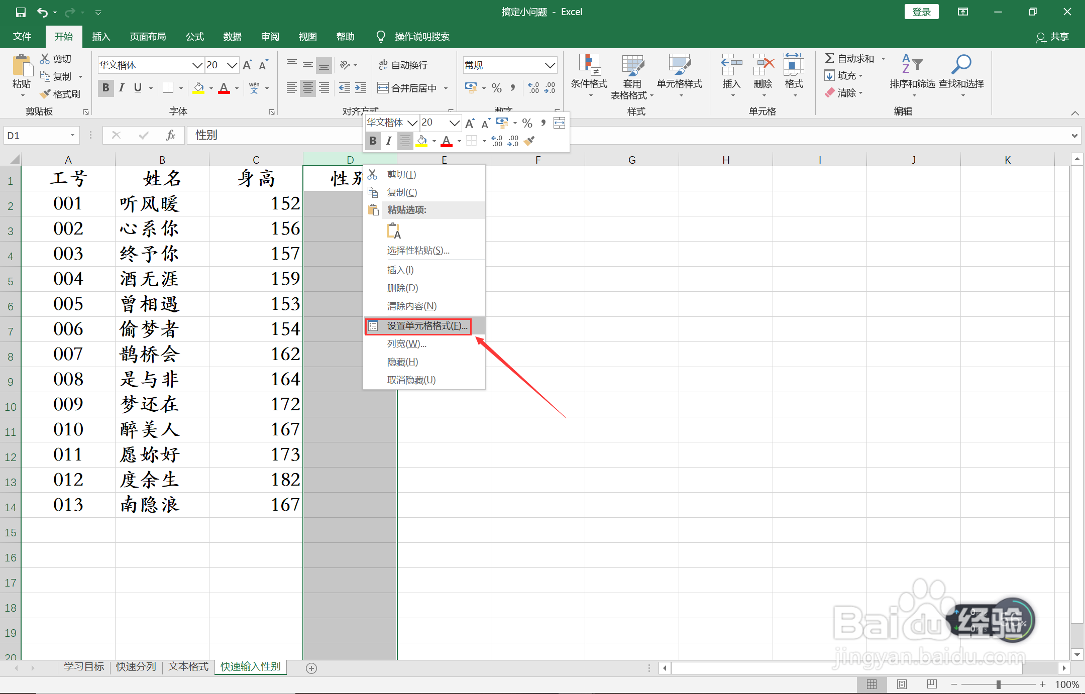Click the AutoSum sigma icon
Image resolution: width=1085 pixels, height=694 pixels.
(830, 59)
